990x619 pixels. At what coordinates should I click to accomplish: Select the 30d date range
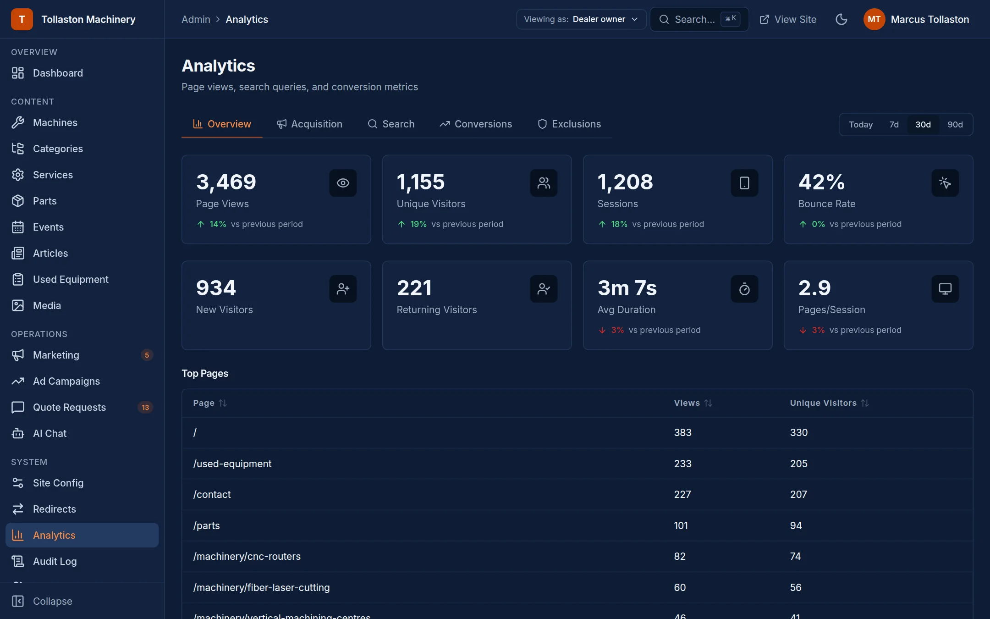[x=923, y=124]
